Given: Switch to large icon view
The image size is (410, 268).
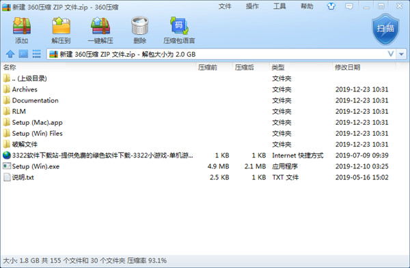Looking at the screenshot, I should coord(23,54).
